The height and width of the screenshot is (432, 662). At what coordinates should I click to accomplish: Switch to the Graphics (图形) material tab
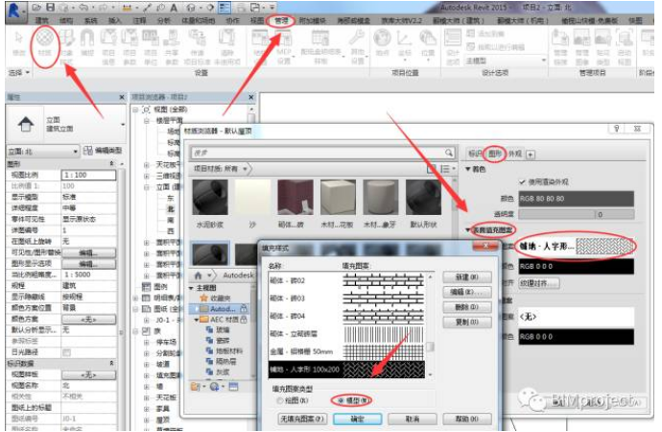point(495,154)
